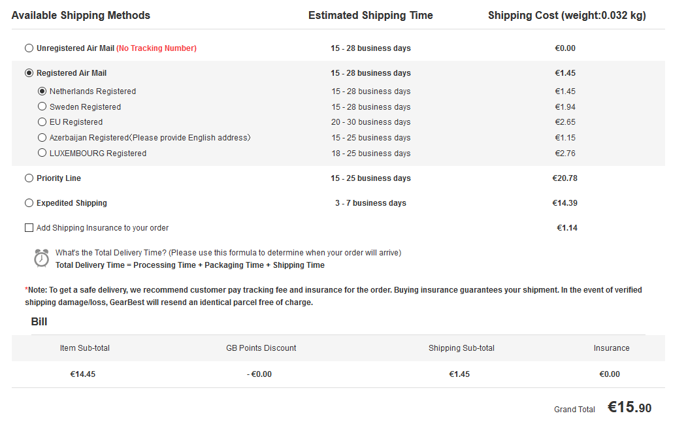Click the alarm clock delivery time icon

(41, 258)
